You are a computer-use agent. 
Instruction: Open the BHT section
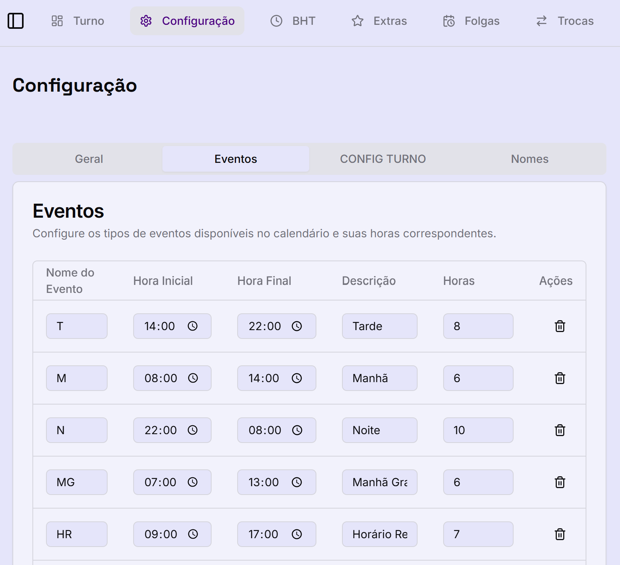293,21
